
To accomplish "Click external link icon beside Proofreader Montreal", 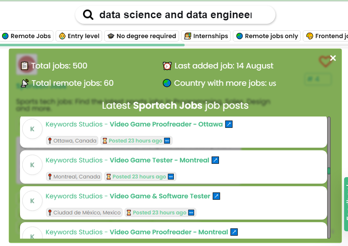I will (x=234, y=232).
